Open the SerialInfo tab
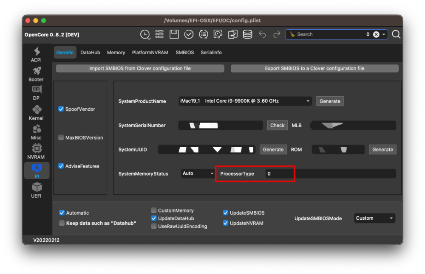Image resolution: width=425 pixels, height=274 pixels. coord(211,53)
